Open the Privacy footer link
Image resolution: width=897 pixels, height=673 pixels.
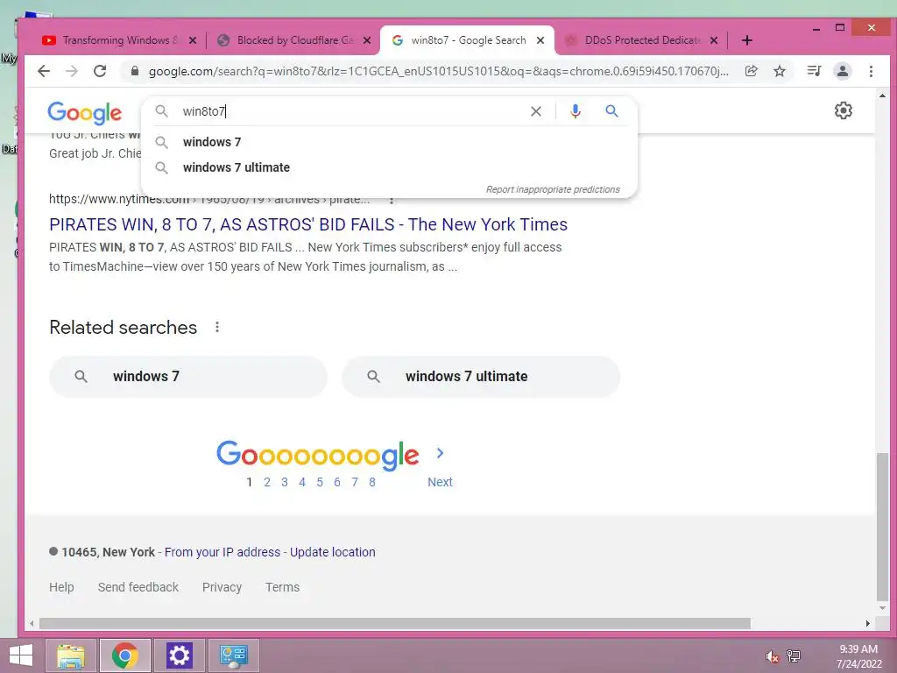222,587
